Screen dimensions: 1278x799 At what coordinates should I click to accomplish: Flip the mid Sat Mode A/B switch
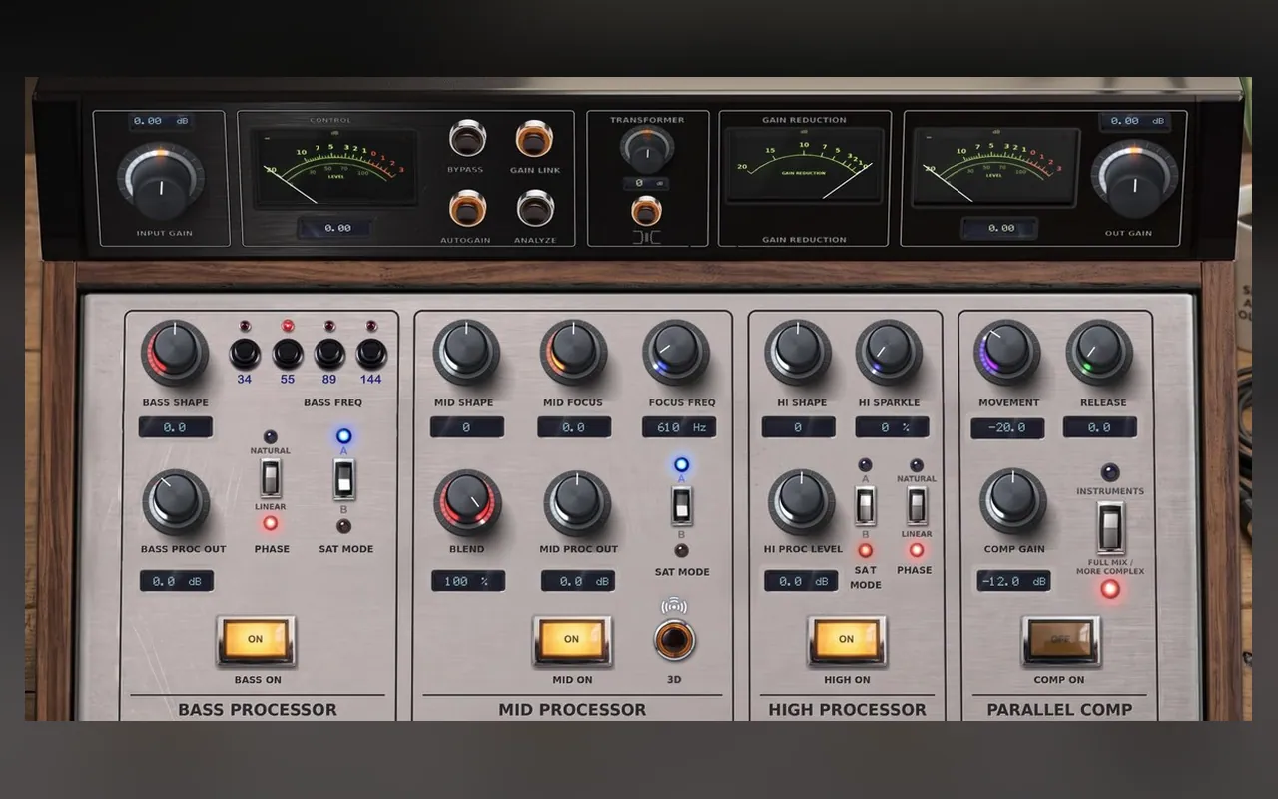pyautogui.click(x=682, y=506)
